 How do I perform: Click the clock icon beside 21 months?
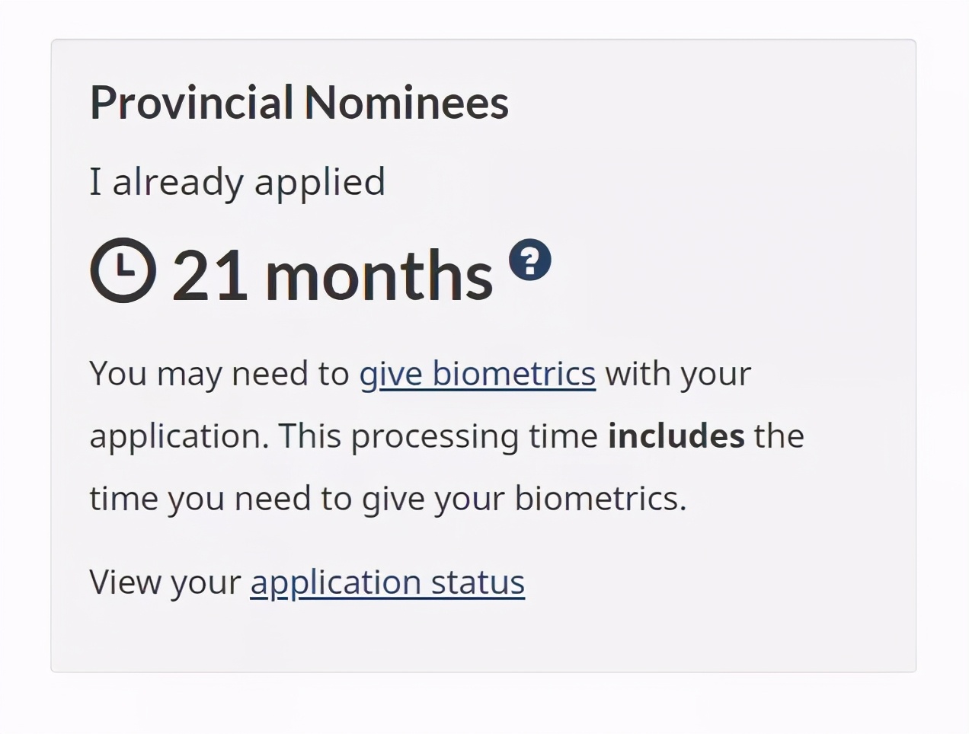123,270
